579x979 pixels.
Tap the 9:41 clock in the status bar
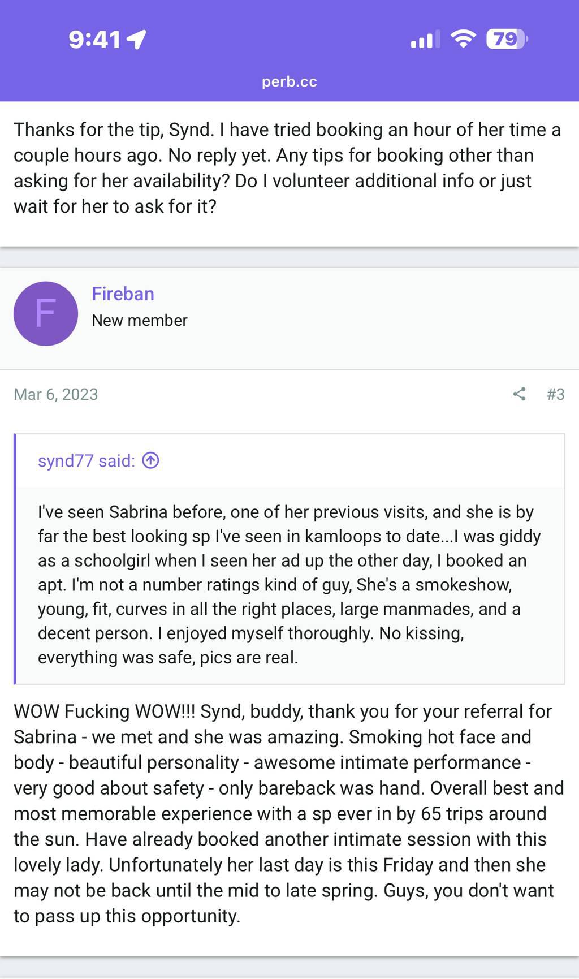pyautogui.click(x=94, y=40)
